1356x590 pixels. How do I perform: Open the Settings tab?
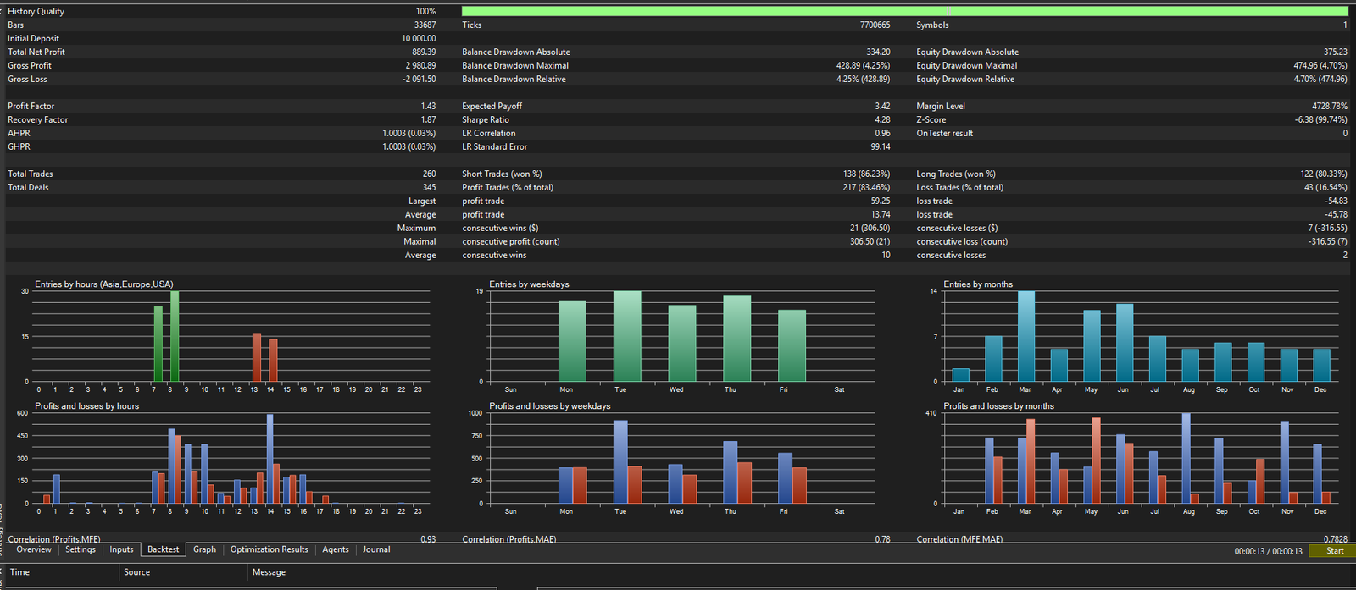pyautogui.click(x=81, y=549)
